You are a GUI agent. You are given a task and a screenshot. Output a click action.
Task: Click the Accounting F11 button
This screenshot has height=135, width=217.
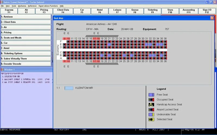pos(189,11)
